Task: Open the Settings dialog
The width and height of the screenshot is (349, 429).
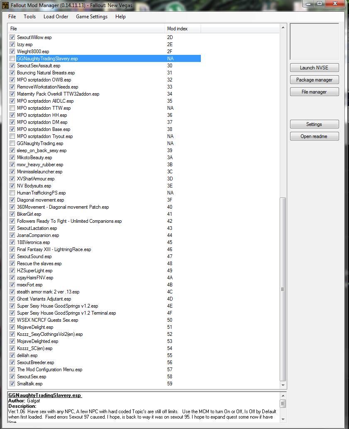Action: (314, 124)
